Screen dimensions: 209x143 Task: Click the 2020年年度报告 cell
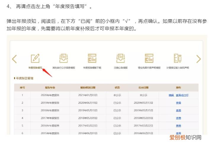tap(50, 95)
